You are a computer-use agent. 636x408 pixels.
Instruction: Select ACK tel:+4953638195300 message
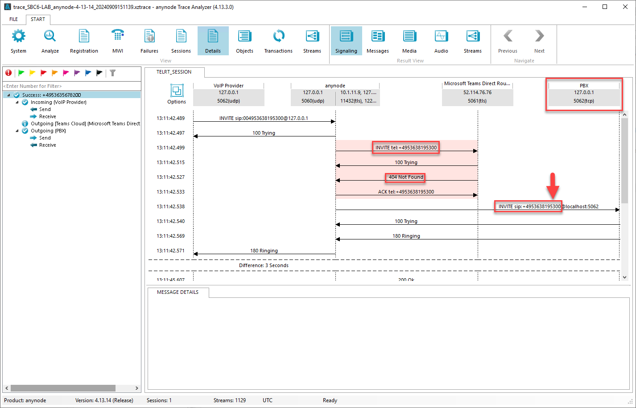(x=406, y=192)
